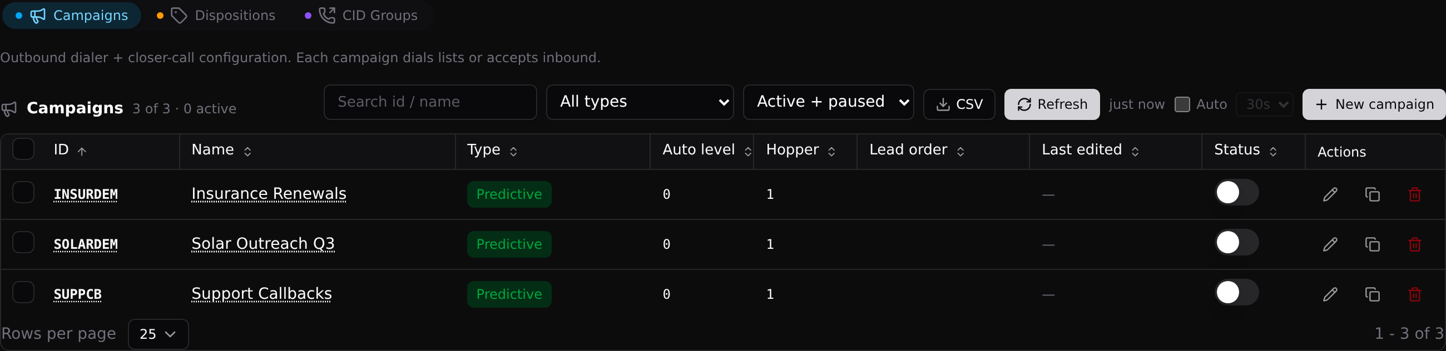This screenshot has width=1446, height=351.
Task: Select the INSURDEM row checkbox
Action: click(23, 192)
